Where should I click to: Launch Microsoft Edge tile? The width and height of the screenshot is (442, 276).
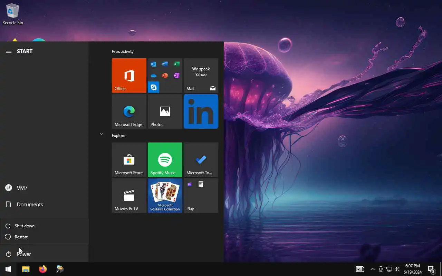129,111
